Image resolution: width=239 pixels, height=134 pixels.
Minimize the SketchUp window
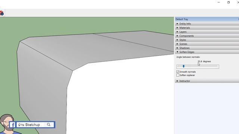[x=219, y=2]
